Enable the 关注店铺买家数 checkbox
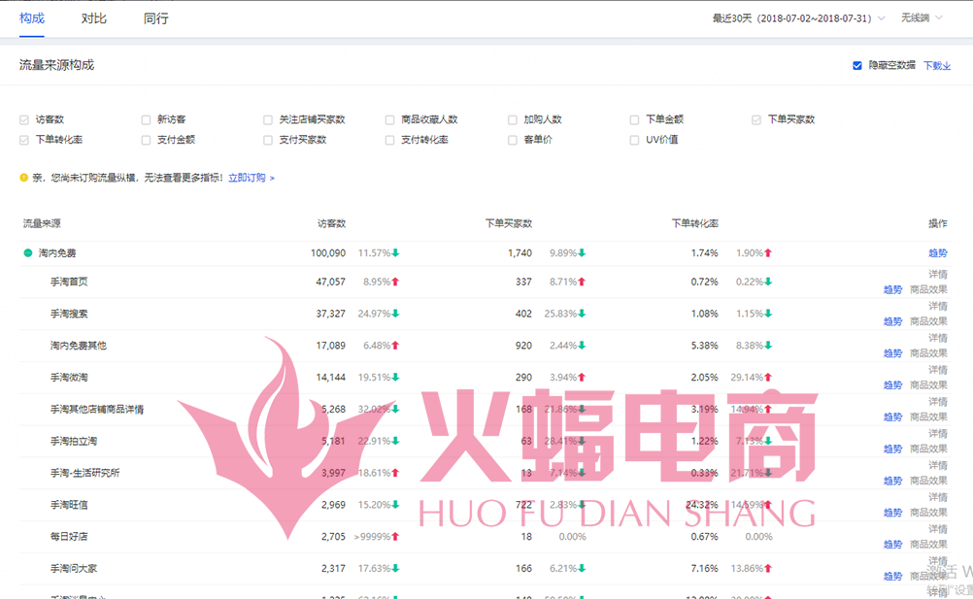This screenshot has width=973, height=599. point(268,119)
